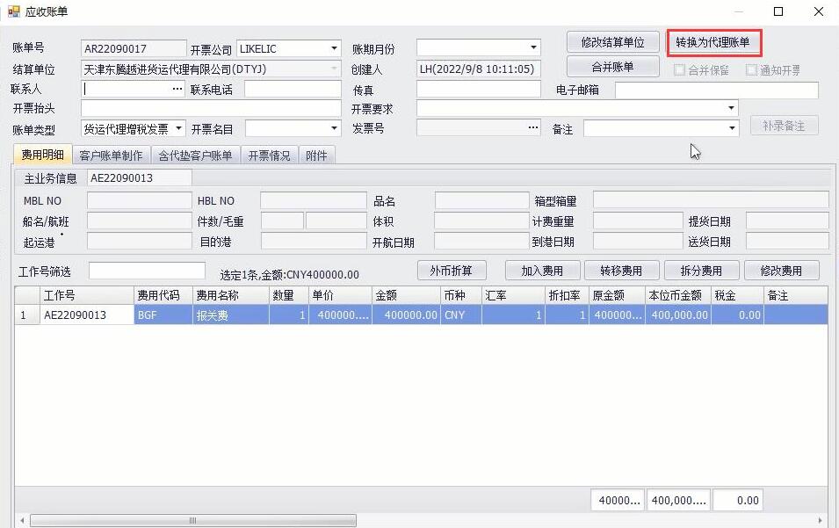
Task: Open the 开票要求 dropdown
Action: click(x=731, y=109)
